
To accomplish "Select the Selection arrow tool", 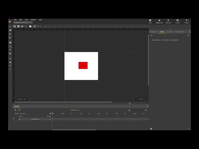I will point(10,27).
